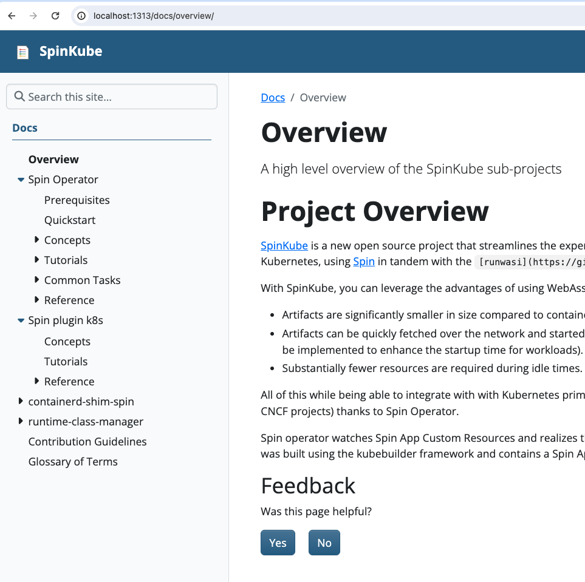Open Concepts under Spin plugin k8s

(x=67, y=342)
